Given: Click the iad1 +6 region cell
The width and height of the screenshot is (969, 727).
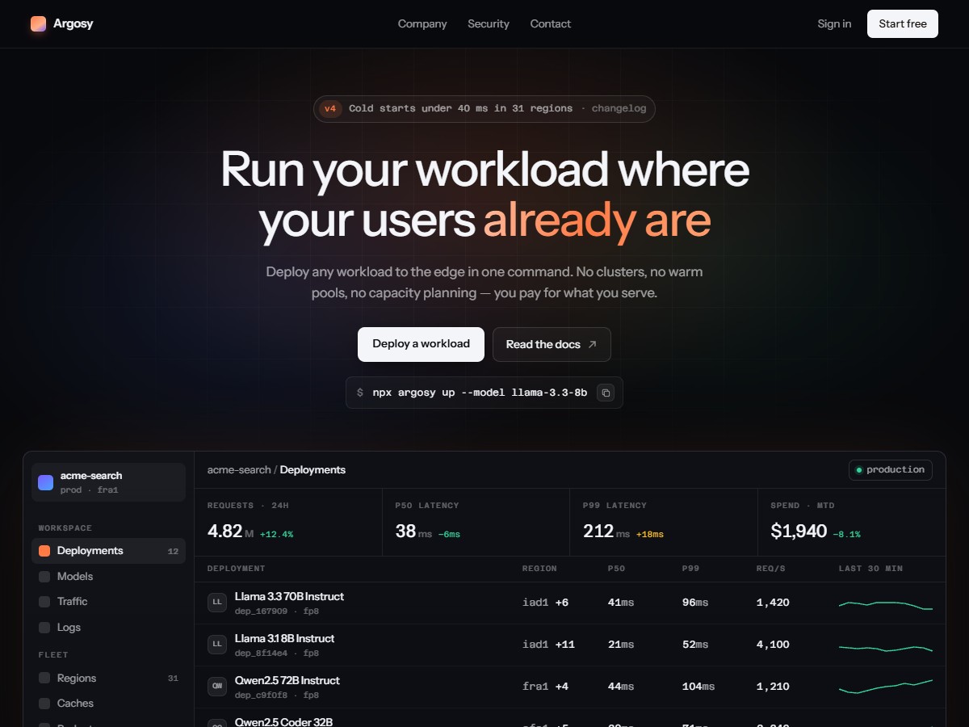Looking at the screenshot, I should click(546, 603).
